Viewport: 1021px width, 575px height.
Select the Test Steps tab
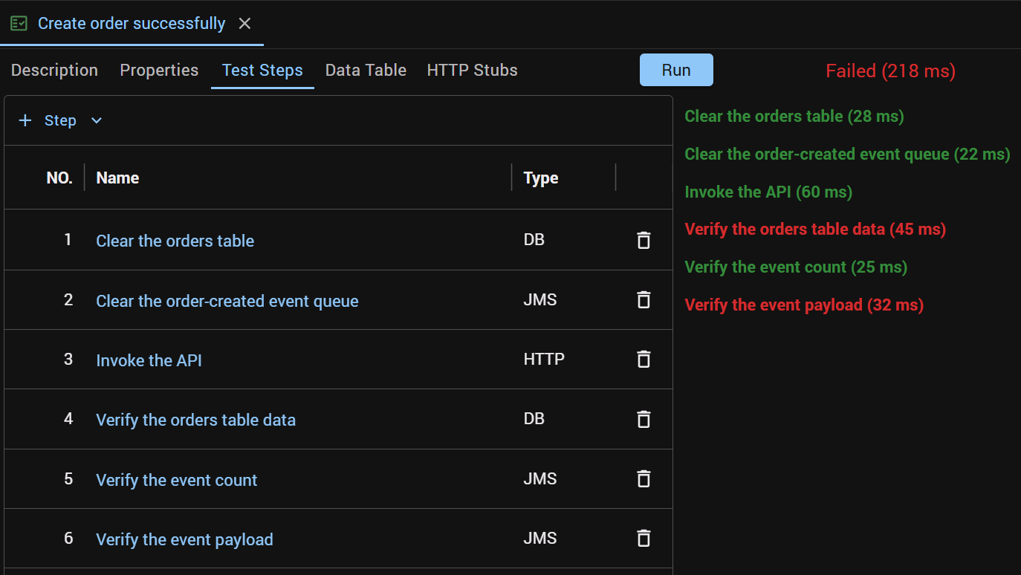[x=262, y=70]
